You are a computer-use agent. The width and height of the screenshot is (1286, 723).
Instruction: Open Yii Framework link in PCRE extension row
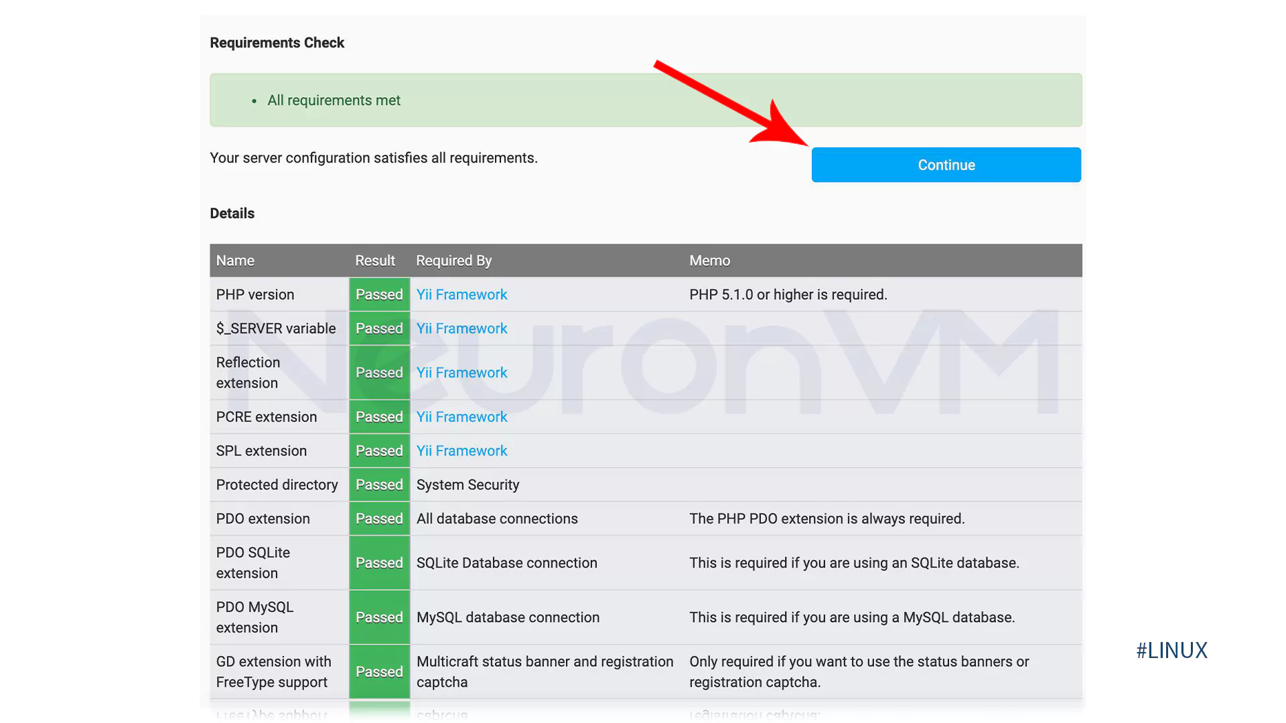(x=461, y=417)
